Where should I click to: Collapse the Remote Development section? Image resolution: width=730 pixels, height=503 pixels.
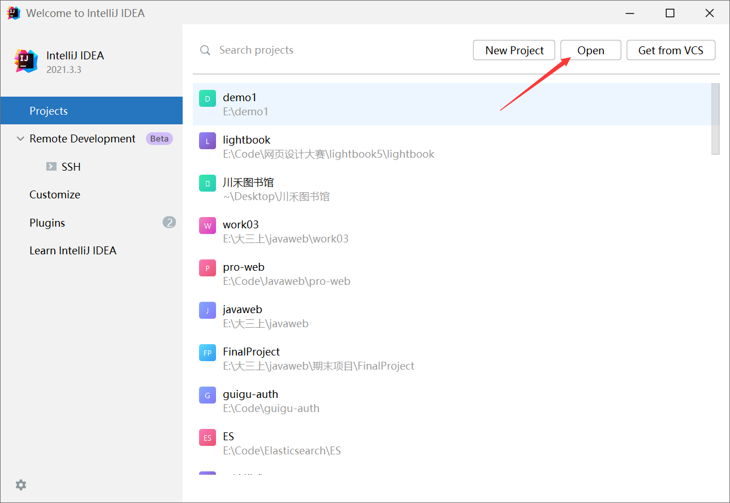coord(21,138)
